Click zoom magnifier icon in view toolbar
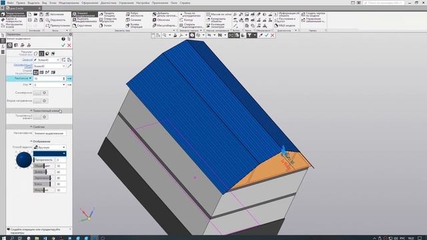Viewport: 427px width, 240px height. click(x=165, y=35)
